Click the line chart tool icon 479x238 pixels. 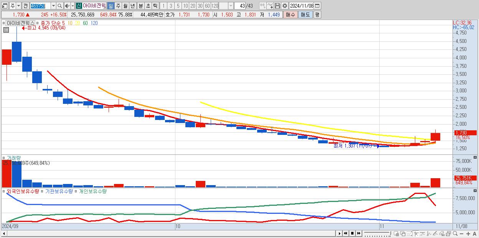pos(270,6)
